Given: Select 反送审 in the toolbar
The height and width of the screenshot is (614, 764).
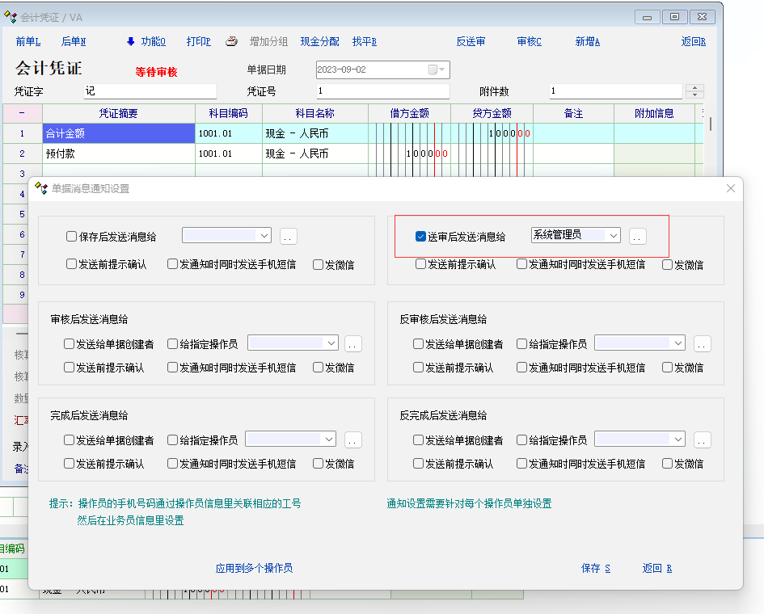Looking at the screenshot, I should [471, 42].
